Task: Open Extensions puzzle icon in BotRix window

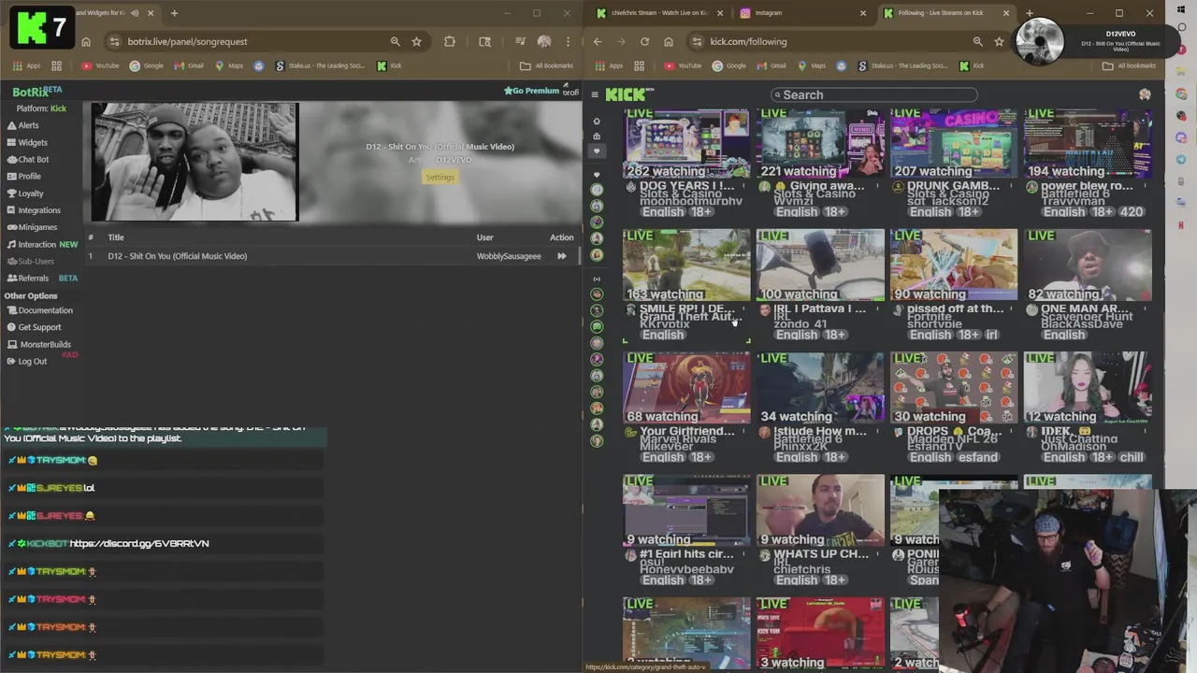Action: [449, 41]
